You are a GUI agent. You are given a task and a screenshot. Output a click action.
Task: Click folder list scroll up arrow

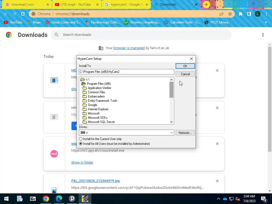point(171,80)
